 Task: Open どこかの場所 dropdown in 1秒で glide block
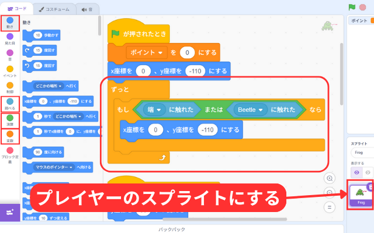[68, 116]
